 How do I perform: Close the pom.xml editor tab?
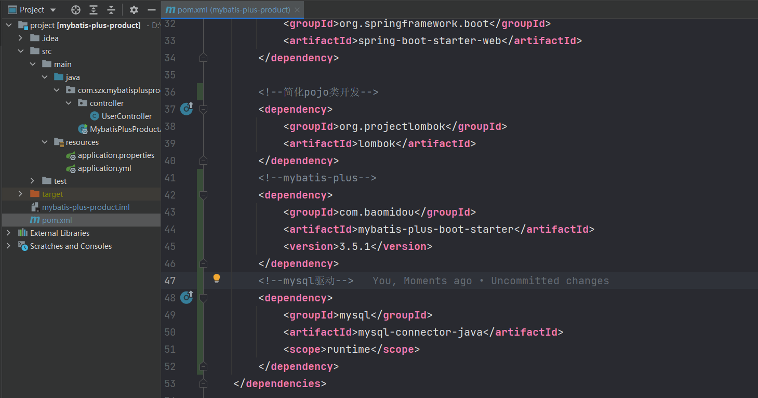(x=297, y=10)
